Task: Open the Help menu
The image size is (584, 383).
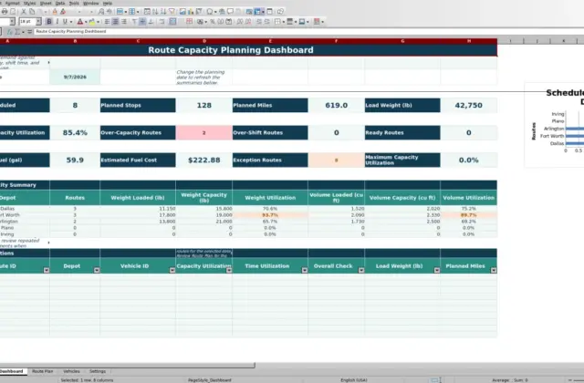Action: click(x=108, y=3)
